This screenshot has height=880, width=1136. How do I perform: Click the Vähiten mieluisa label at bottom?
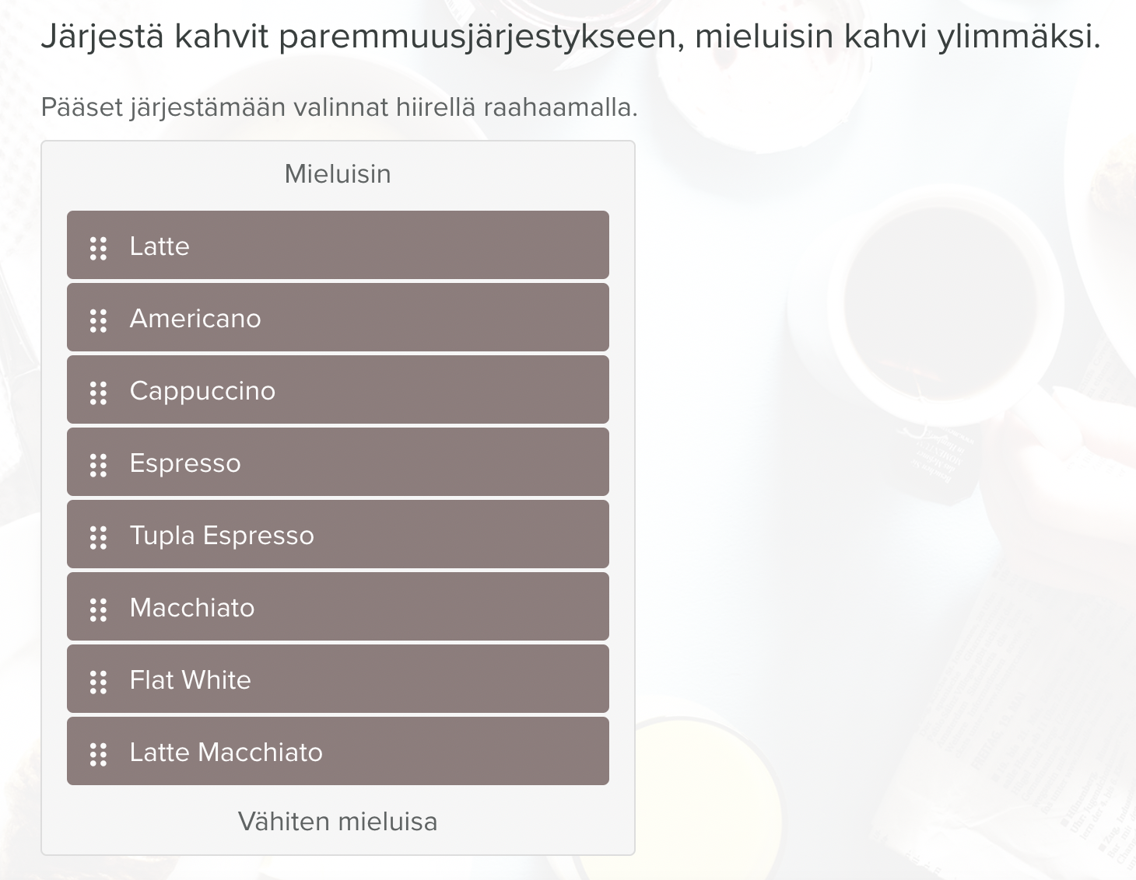coord(338,821)
